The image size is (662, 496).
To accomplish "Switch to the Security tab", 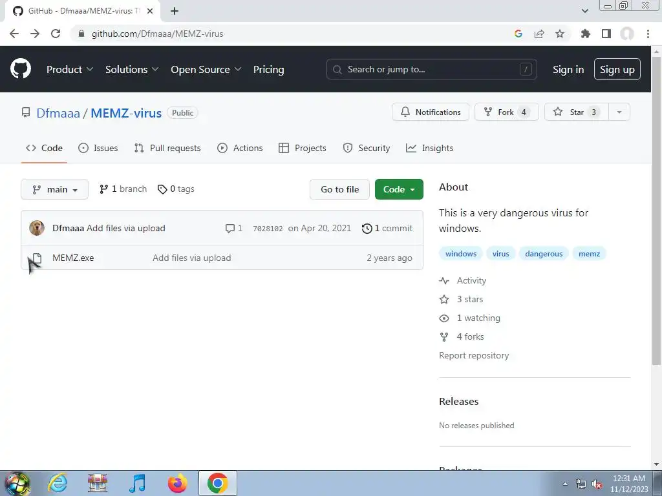I will [366, 148].
